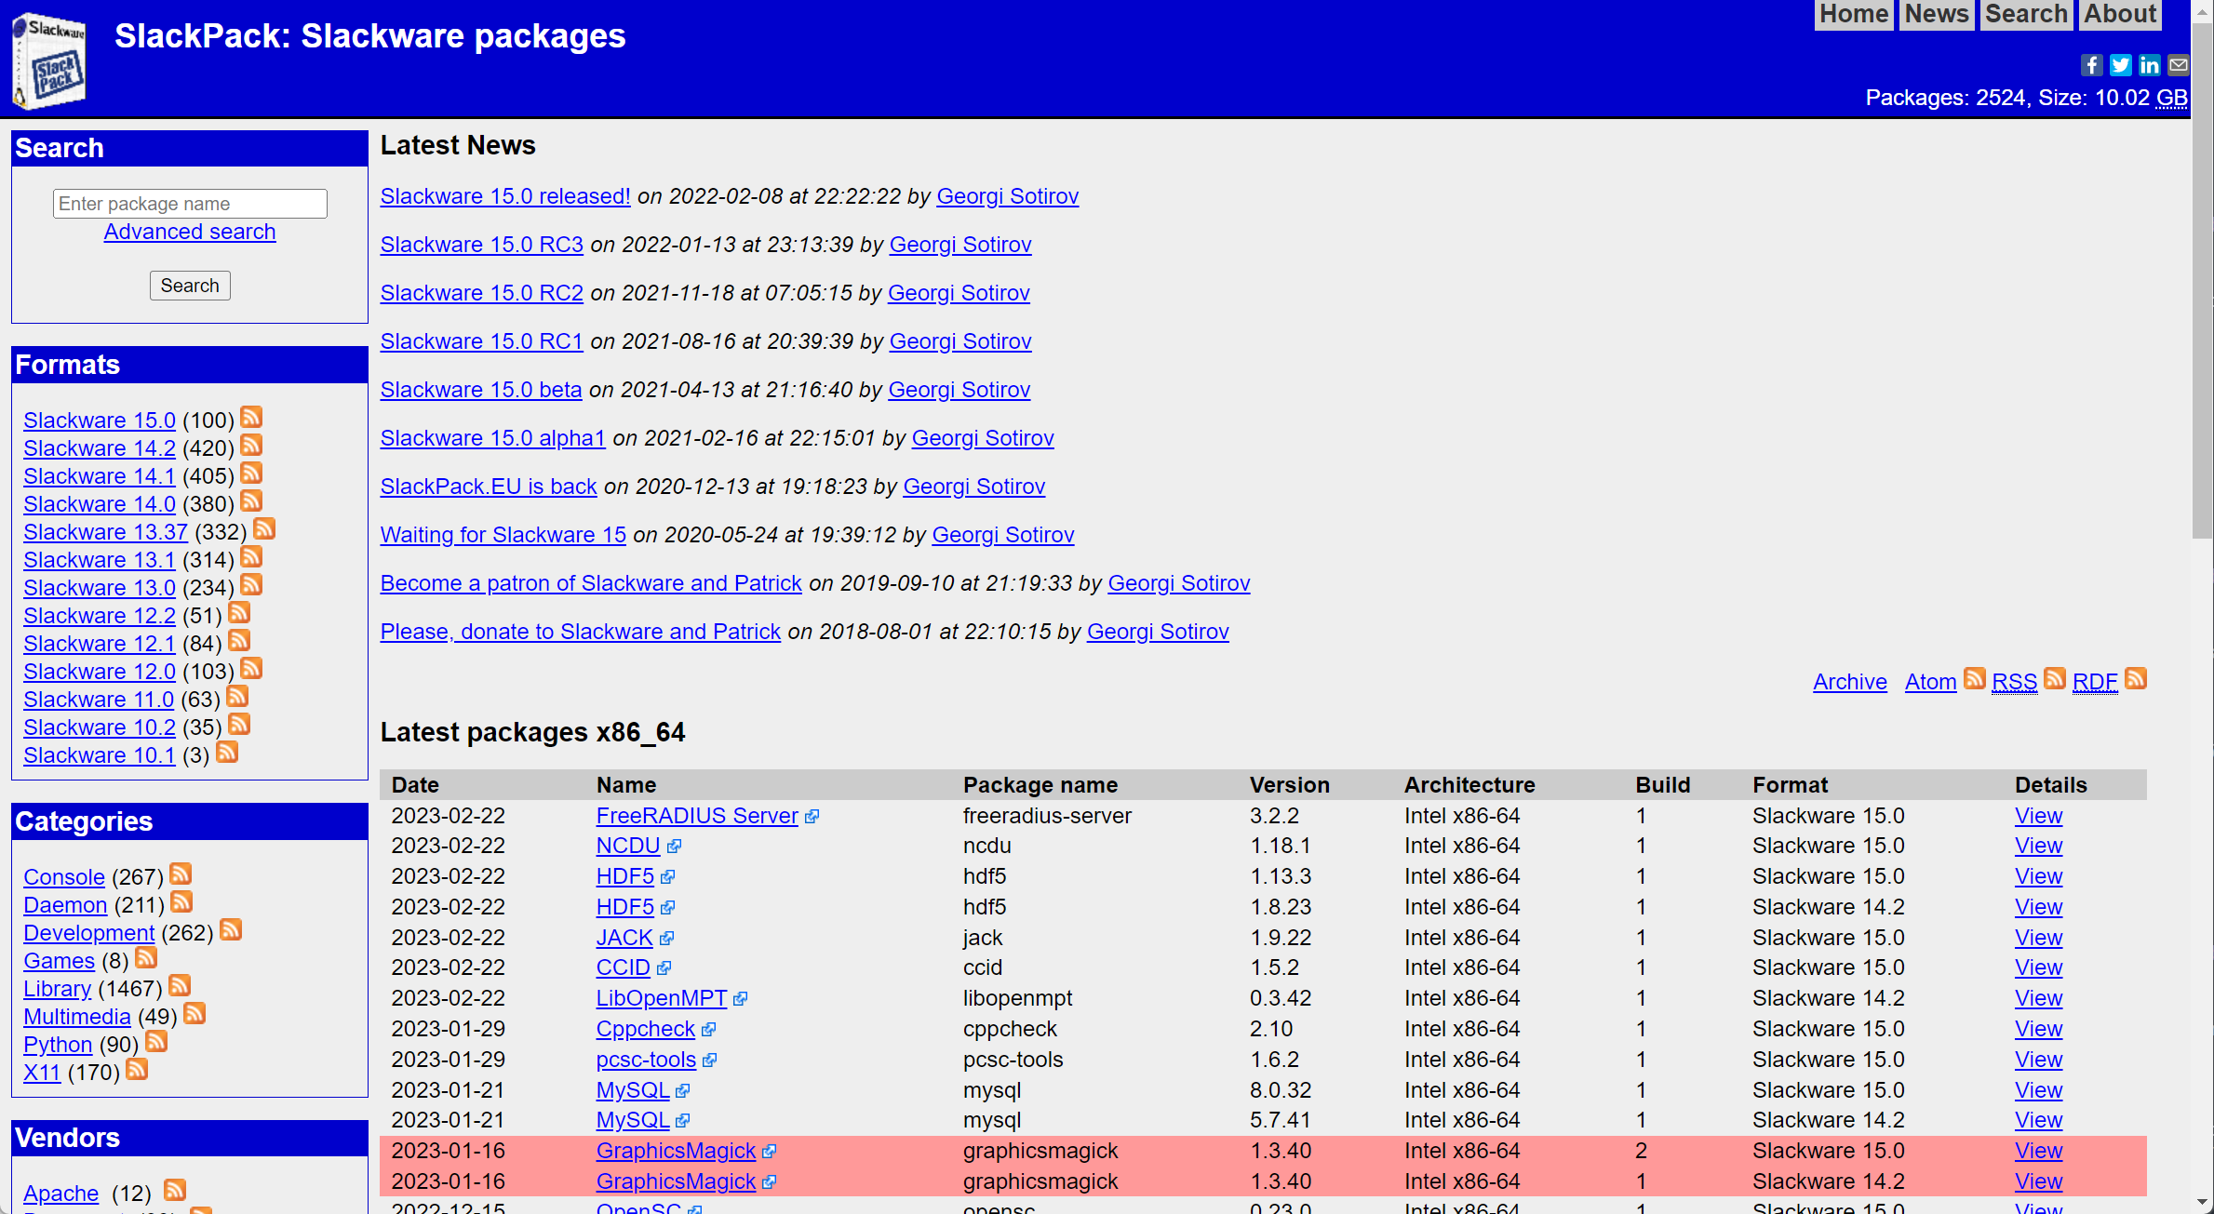This screenshot has width=2214, height=1214.
Task: Open the GraphicsMagick Slackware 15.0 package name
Action: pos(676,1151)
